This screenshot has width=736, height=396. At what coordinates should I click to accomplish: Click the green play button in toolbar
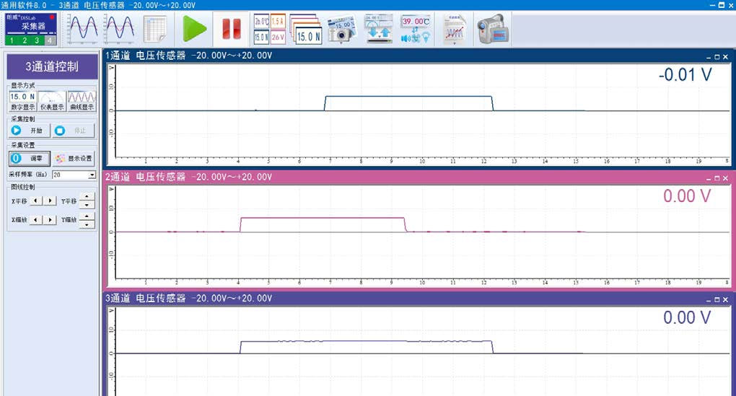(193, 29)
